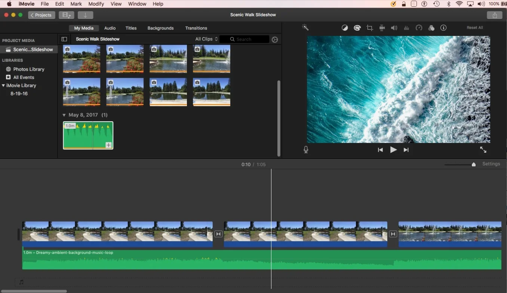Click the voiceover microphone icon
This screenshot has height=293, width=507.
click(306, 150)
